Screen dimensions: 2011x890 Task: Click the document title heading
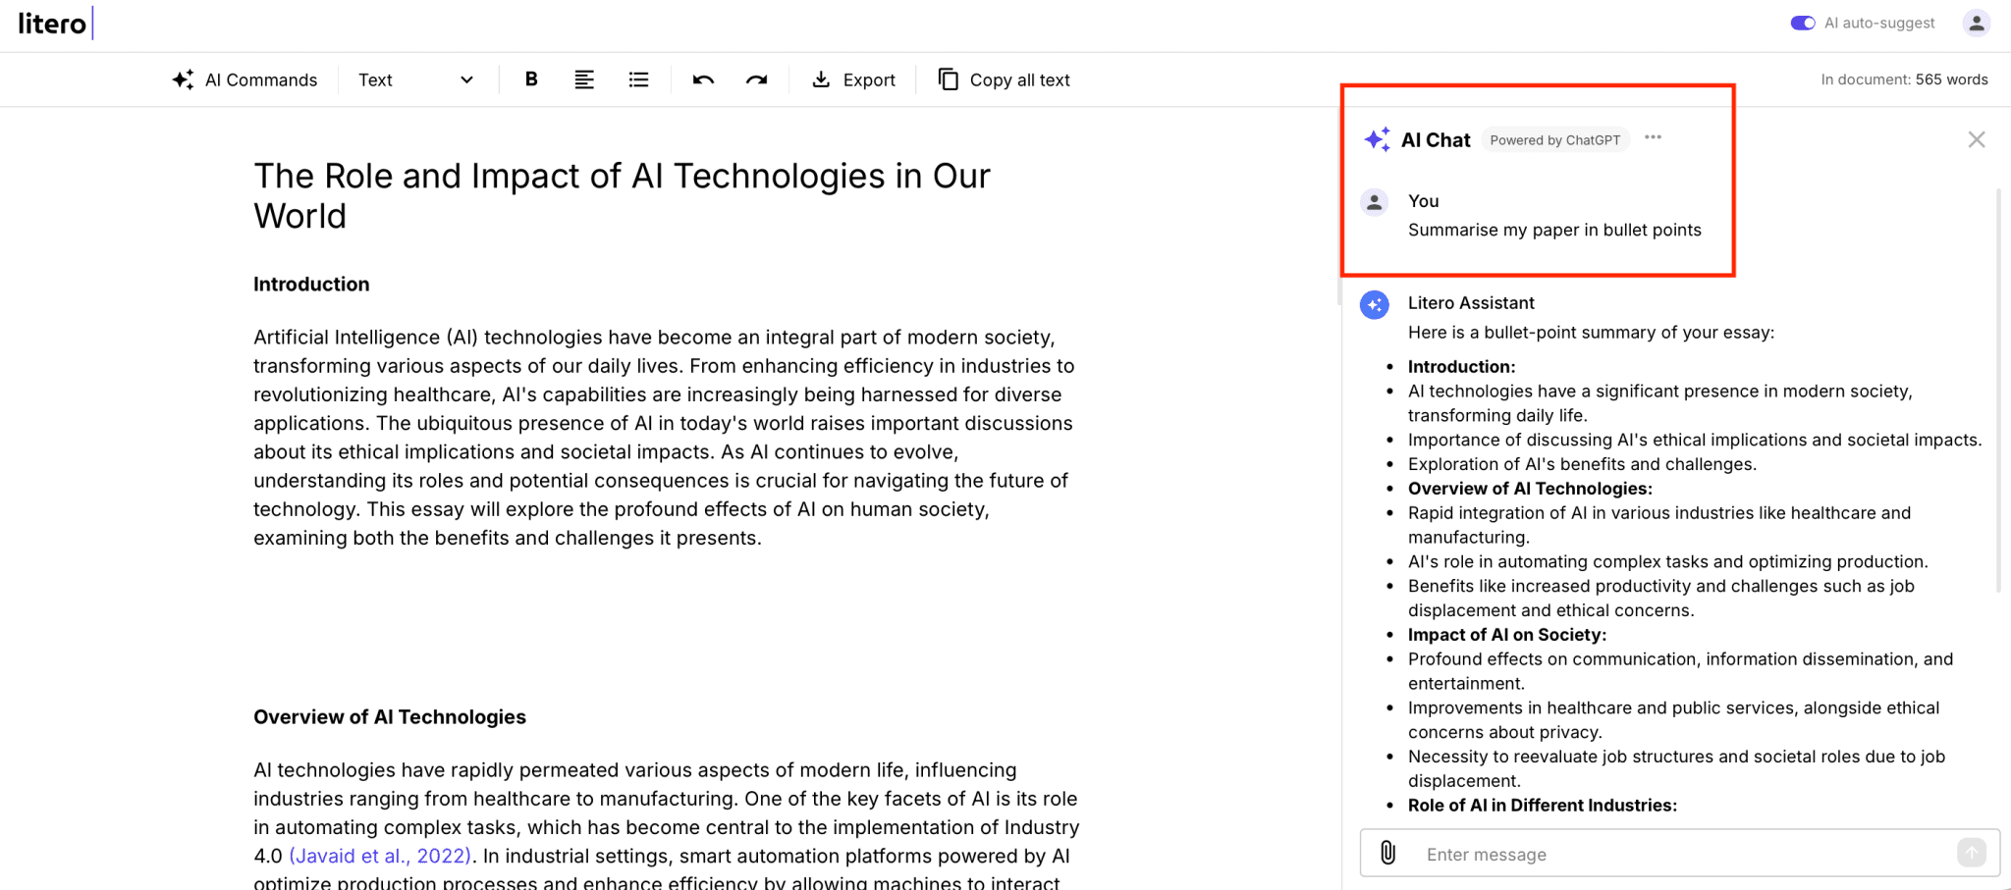(622, 195)
